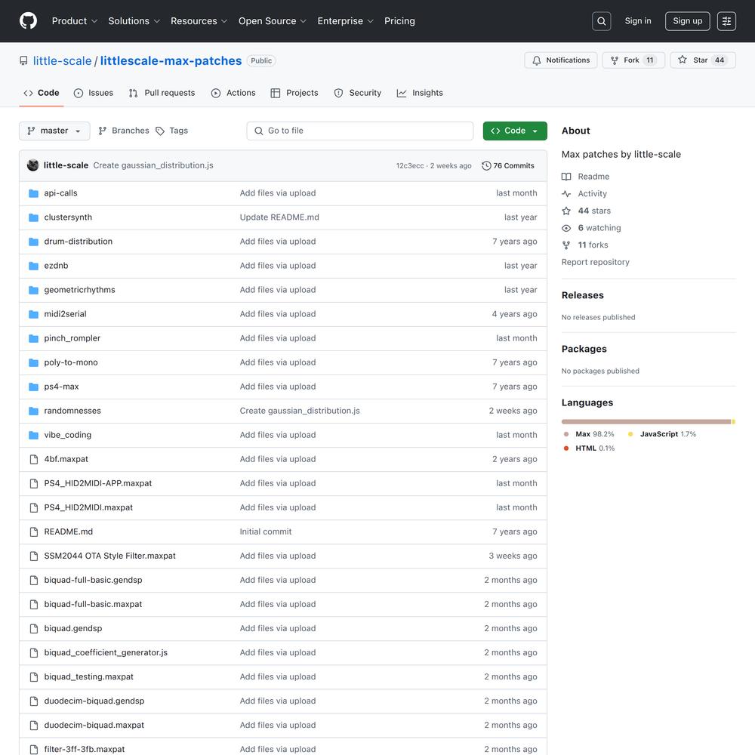Image resolution: width=755 pixels, height=755 pixels.
Task: Click the drum-distribution folder icon
Action: click(x=34, y=242)
